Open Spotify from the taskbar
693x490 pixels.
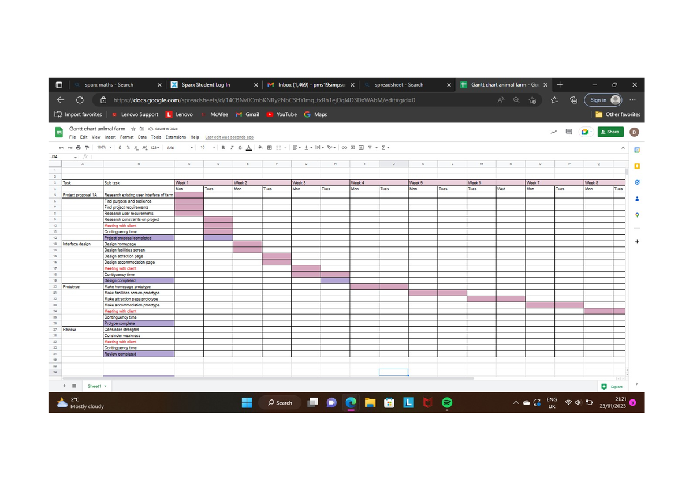446,402
